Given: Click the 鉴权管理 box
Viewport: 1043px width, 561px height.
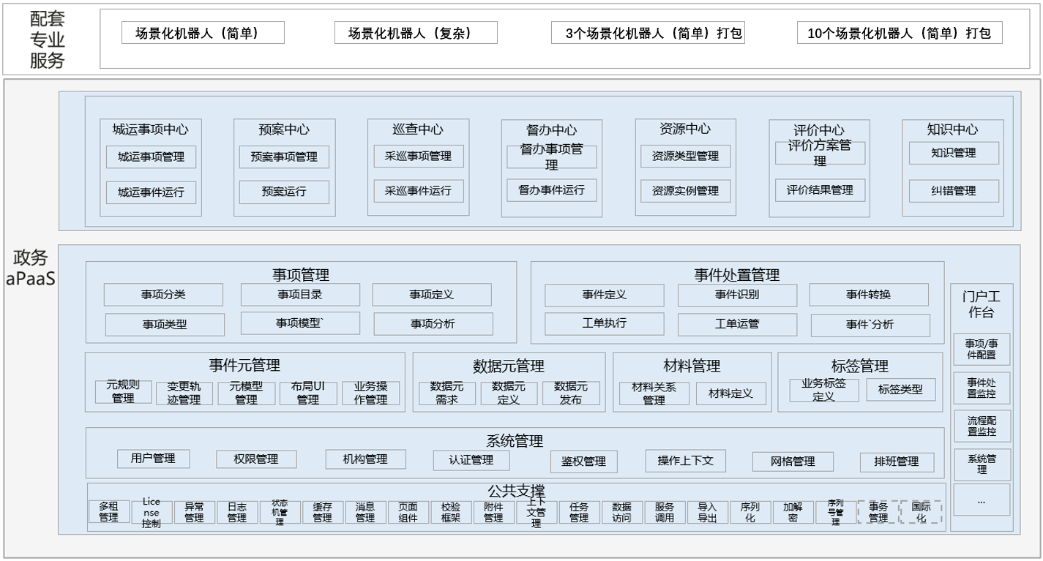Looking at the screenshot, I should click(584, 462).
